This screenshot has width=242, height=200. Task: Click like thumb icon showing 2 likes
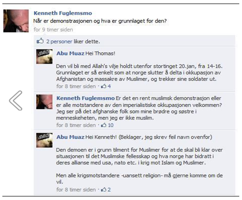pos(103,189)
